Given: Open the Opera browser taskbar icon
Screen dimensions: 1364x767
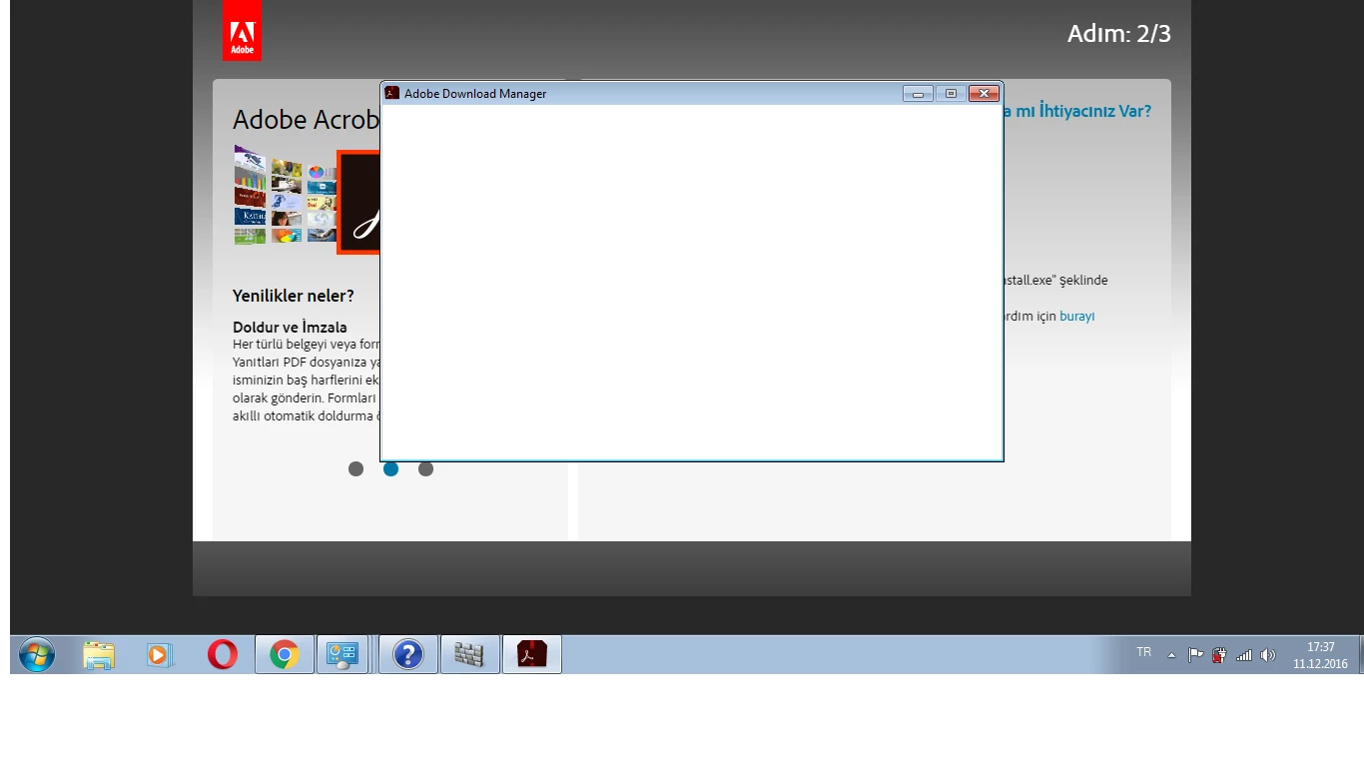Looking at the screenshot, I should (223, 654).
